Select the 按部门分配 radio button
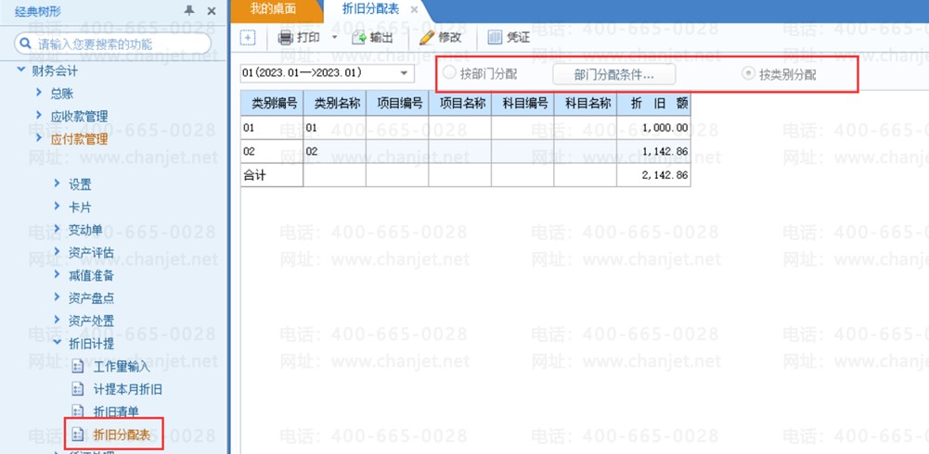This screenshot has width=929, height=454. [x=450, y=72]
